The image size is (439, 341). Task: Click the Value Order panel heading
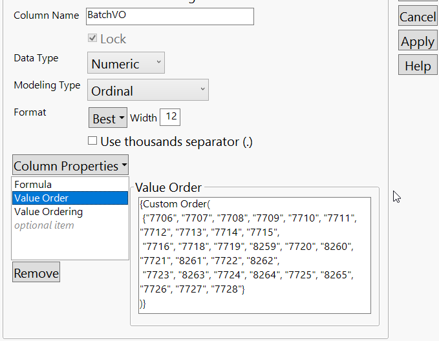pyautogui.click(x=168, y=188)
